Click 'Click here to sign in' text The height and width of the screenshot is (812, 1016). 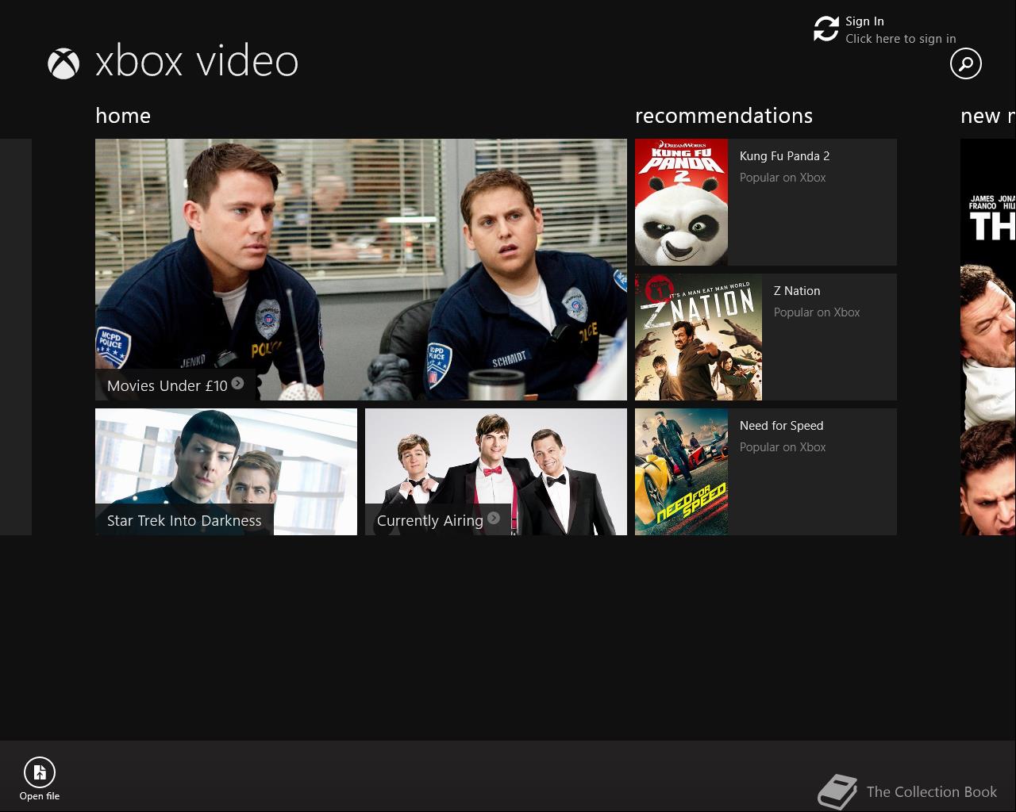click(x=900, y=39)
